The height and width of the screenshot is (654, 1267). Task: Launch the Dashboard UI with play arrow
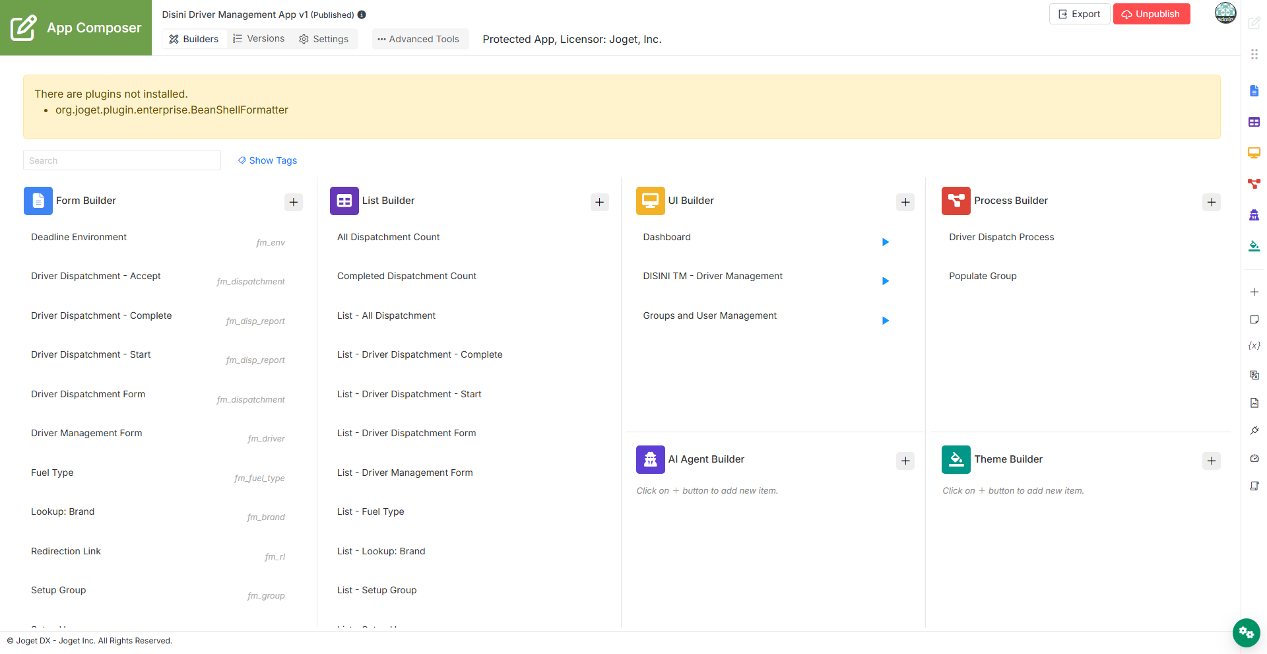(886, 242)
